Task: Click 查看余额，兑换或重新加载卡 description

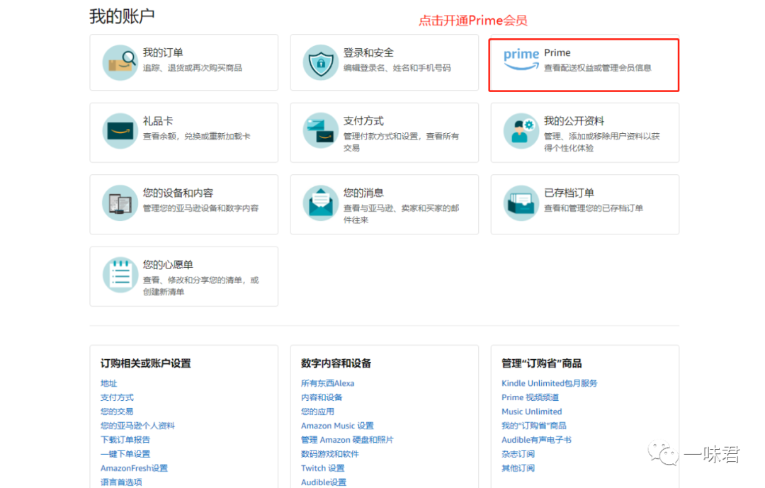Action: point(197,136)
